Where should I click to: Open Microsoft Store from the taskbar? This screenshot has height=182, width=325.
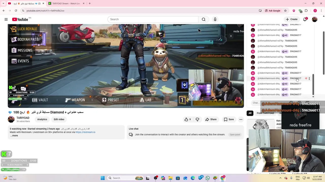pyautogui.click(x=178, y=178)
